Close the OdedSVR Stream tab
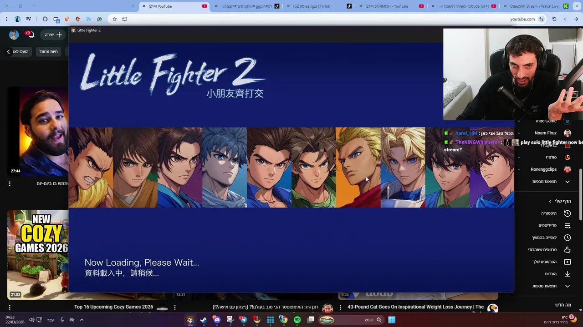Image resolution: width=583 pixels, height=327 pixels. click(505, 6)
